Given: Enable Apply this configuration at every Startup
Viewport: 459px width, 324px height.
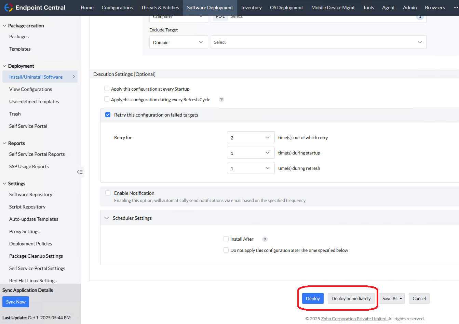Looking at the screenshot, I should click(x=107, y=89).
